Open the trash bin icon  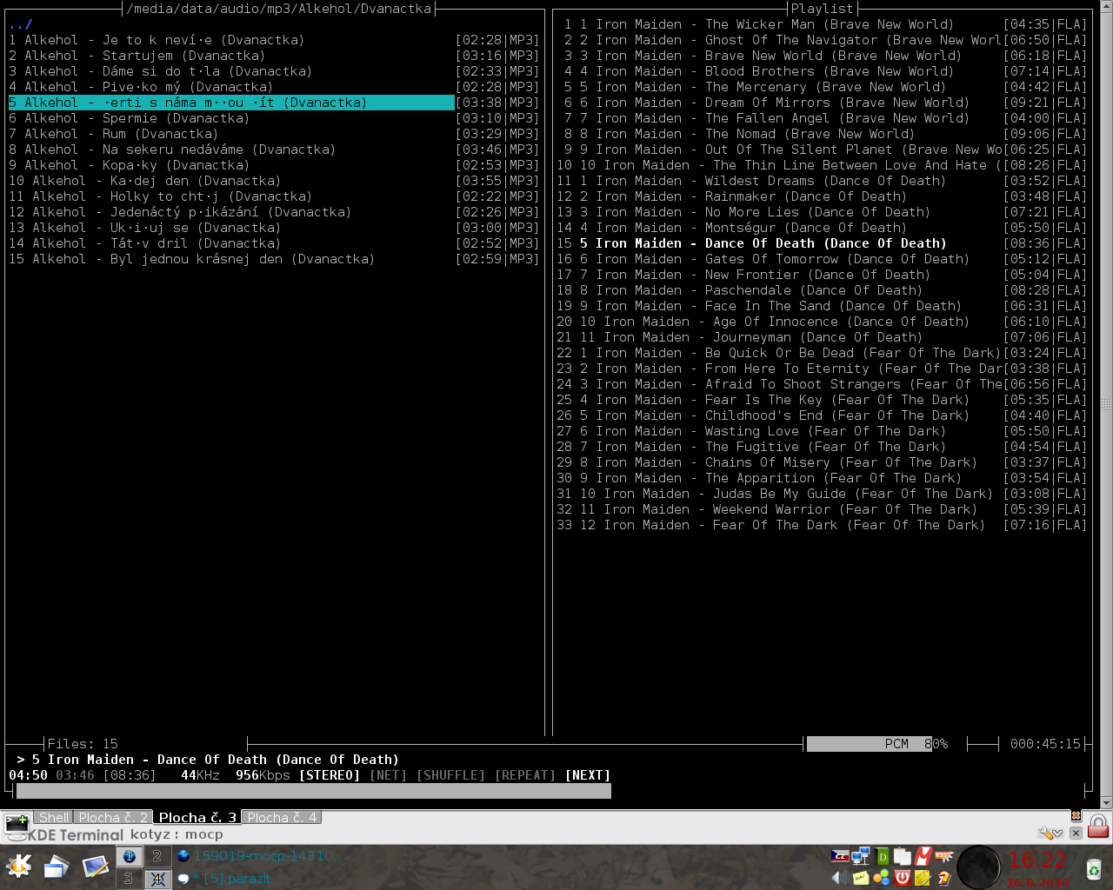click(x=1093, y=867)
